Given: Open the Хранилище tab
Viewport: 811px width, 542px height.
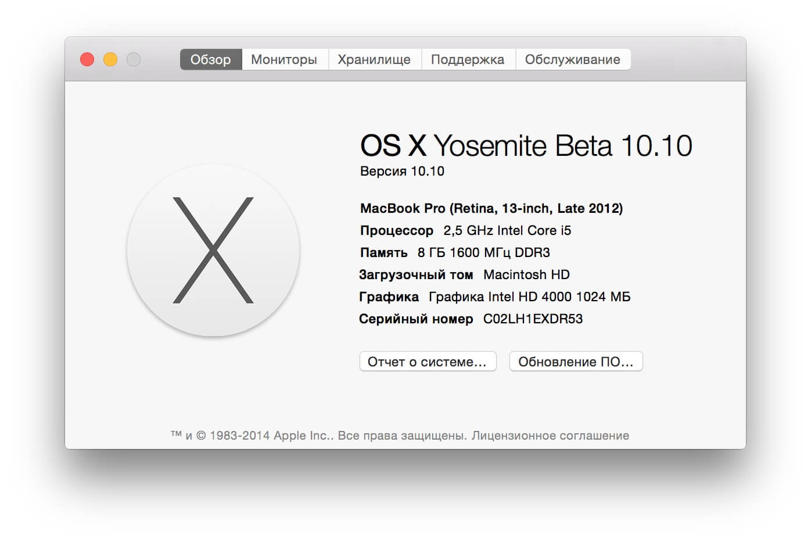Looking at the screenshot, I should [x=374, y=59].
